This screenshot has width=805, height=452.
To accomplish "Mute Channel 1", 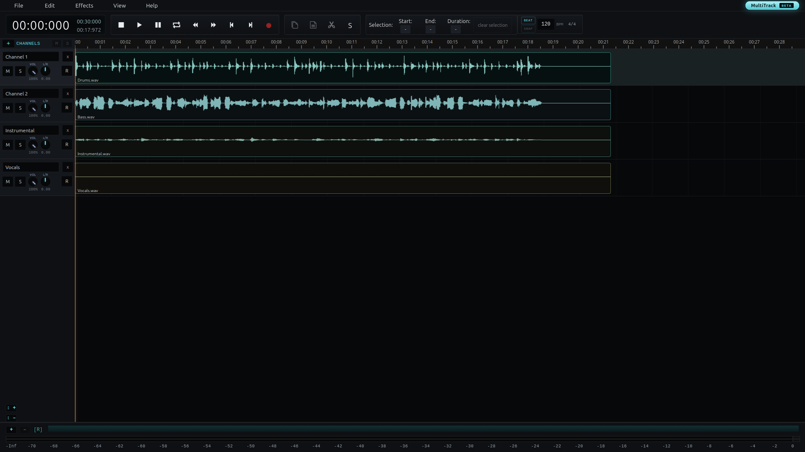I will [x=8, y=71].
